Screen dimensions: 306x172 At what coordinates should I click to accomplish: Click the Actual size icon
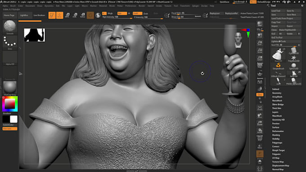click(x=260, y=51)
